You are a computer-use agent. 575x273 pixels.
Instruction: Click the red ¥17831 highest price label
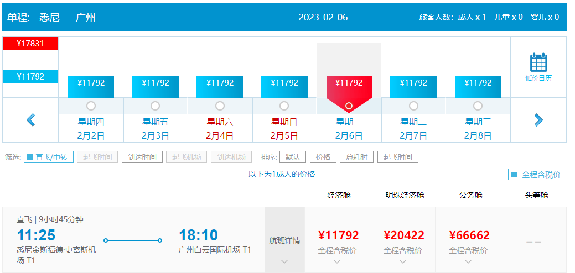click(x=30, y=44)
